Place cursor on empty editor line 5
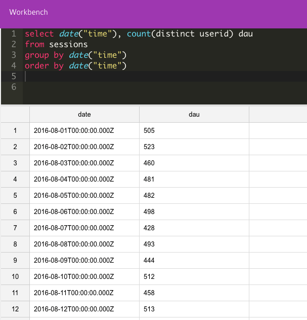 click(152, 76)
